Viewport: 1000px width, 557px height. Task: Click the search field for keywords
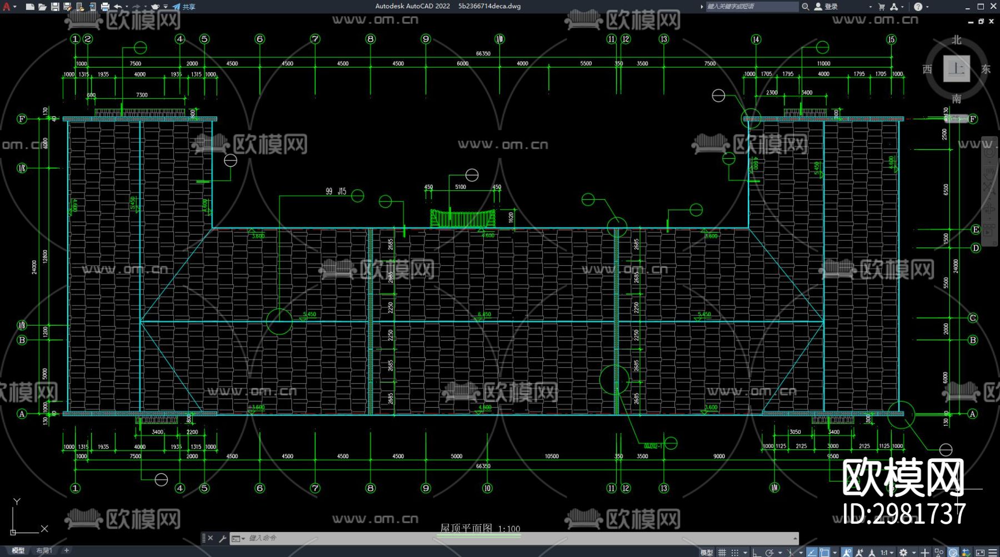coord(752,7)
